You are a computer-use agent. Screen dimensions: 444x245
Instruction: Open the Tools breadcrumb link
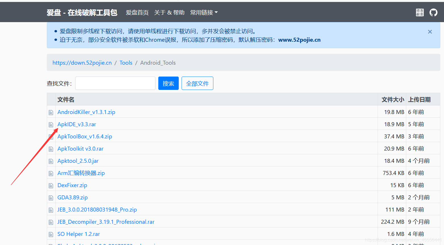point(126,63)
